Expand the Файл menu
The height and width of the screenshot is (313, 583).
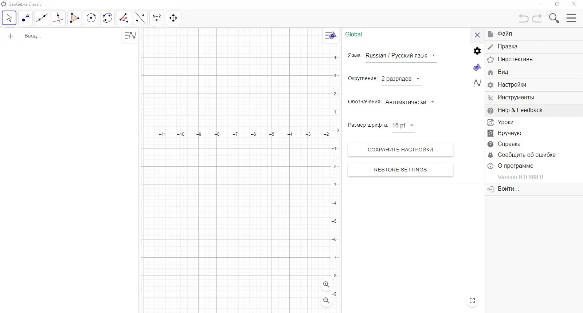pyautogui.click(x=534, y=34)
